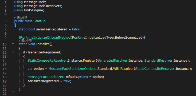Collapse the Startup class block
The width and height of the screenshot is (196, 96).
[x=13, y=21]
